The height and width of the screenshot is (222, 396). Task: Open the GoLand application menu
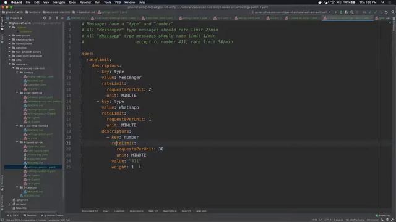17,2
